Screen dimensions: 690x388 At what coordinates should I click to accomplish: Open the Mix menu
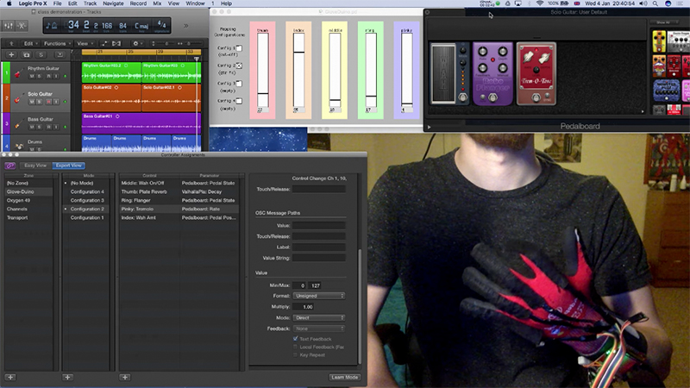point(157,3)
